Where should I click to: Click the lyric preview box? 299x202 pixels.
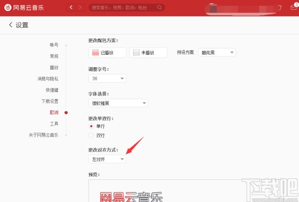[x=193, y=191]
